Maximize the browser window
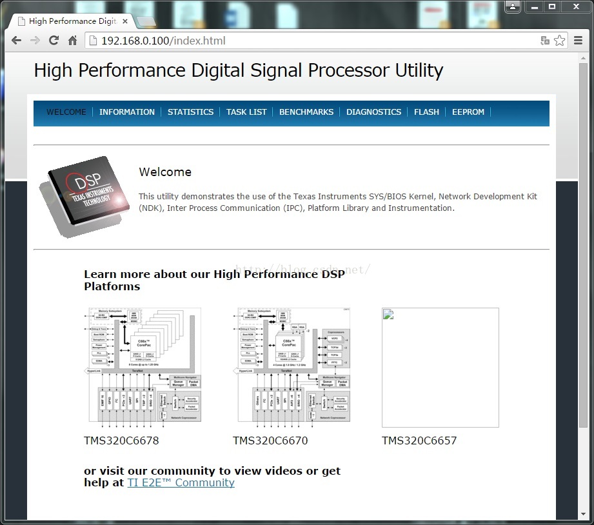The image size is (594, 525). (552, 6)
